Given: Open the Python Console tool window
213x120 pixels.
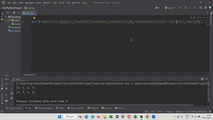Looking at the screenshot, I should [76, 108].
